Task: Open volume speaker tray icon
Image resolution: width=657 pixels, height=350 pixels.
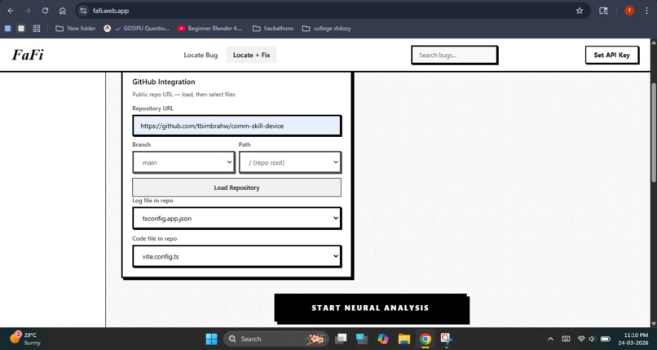Action: (x=592, y=339)
